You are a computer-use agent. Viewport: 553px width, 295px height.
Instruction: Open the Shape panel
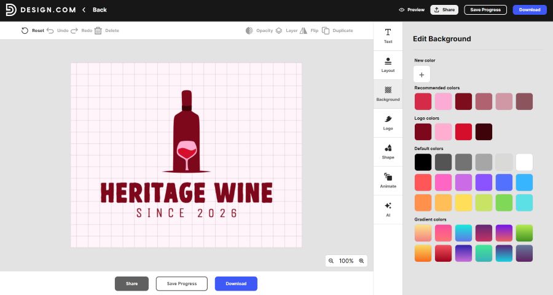(388, 152)
